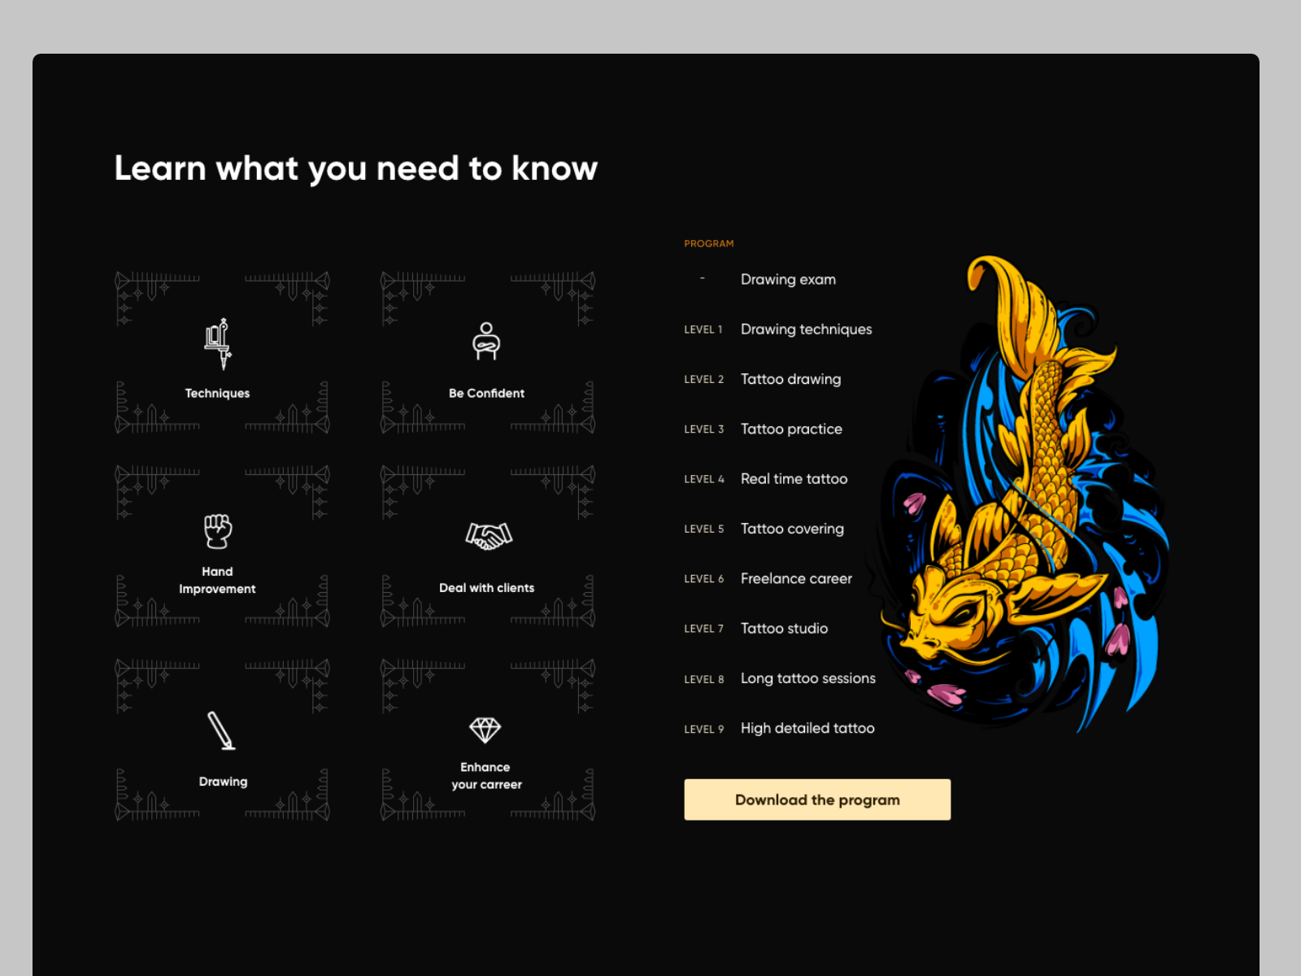Toggle LEVEL 5 Tattoo covering item
This screenshot has height=976, width=1301.
[x=792, y=529]
